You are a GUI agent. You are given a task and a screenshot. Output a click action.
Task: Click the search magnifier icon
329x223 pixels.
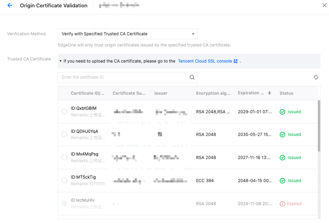[x=192, y=77]
